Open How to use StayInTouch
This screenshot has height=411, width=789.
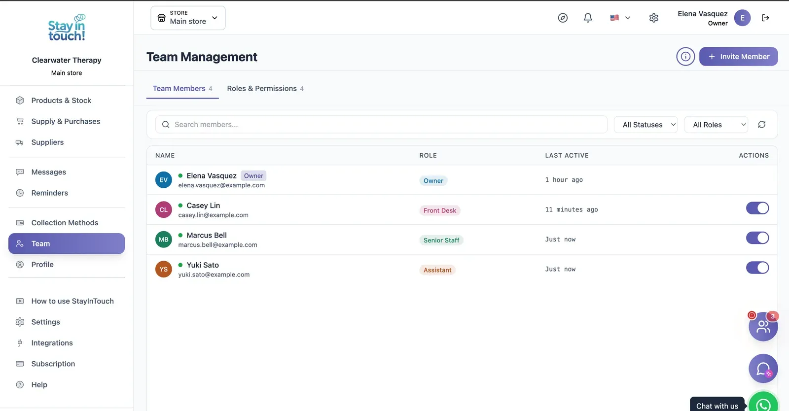click(67, 301)
